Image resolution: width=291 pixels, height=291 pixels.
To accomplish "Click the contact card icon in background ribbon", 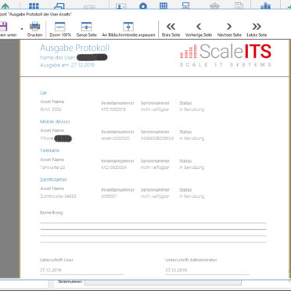I will tap(121, 6).
